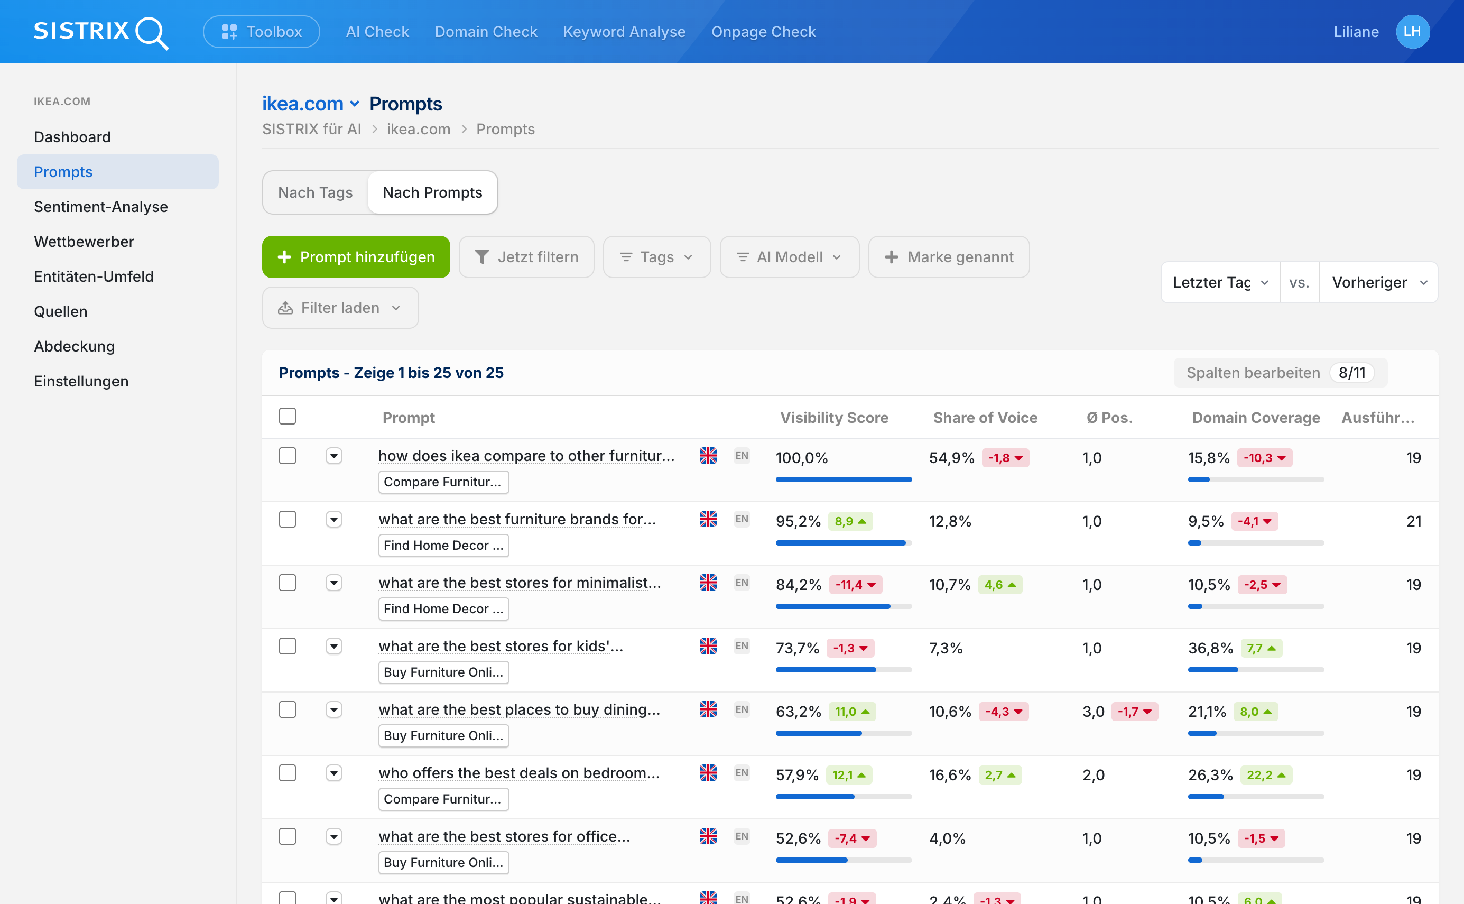Click the funnel icon in Jetzt filtern

[481, 257]
